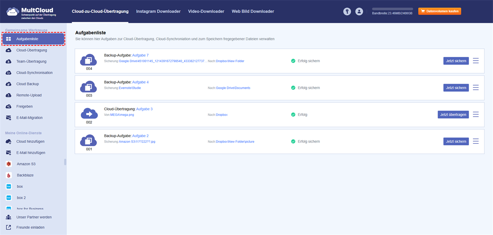Viewport: 493px width, 235px height.
Task: Open options menu for Aufgabe 4
Action: (476, 88)
